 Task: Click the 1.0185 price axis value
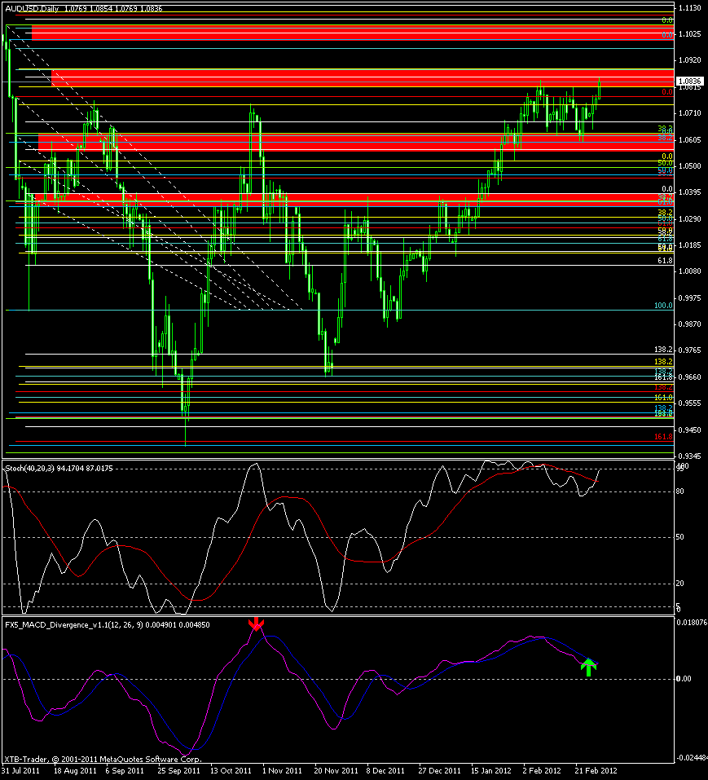point(689,245)
